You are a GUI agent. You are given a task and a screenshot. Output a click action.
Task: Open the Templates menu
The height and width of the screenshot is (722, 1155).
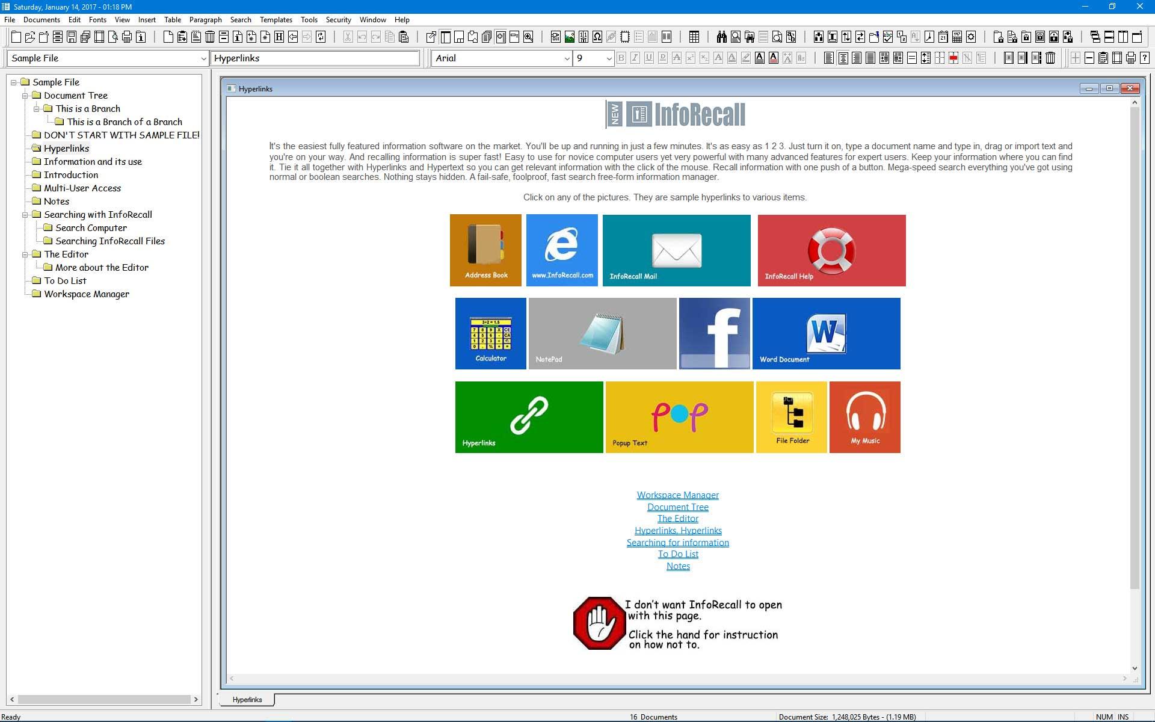click(x=276, y=20)
